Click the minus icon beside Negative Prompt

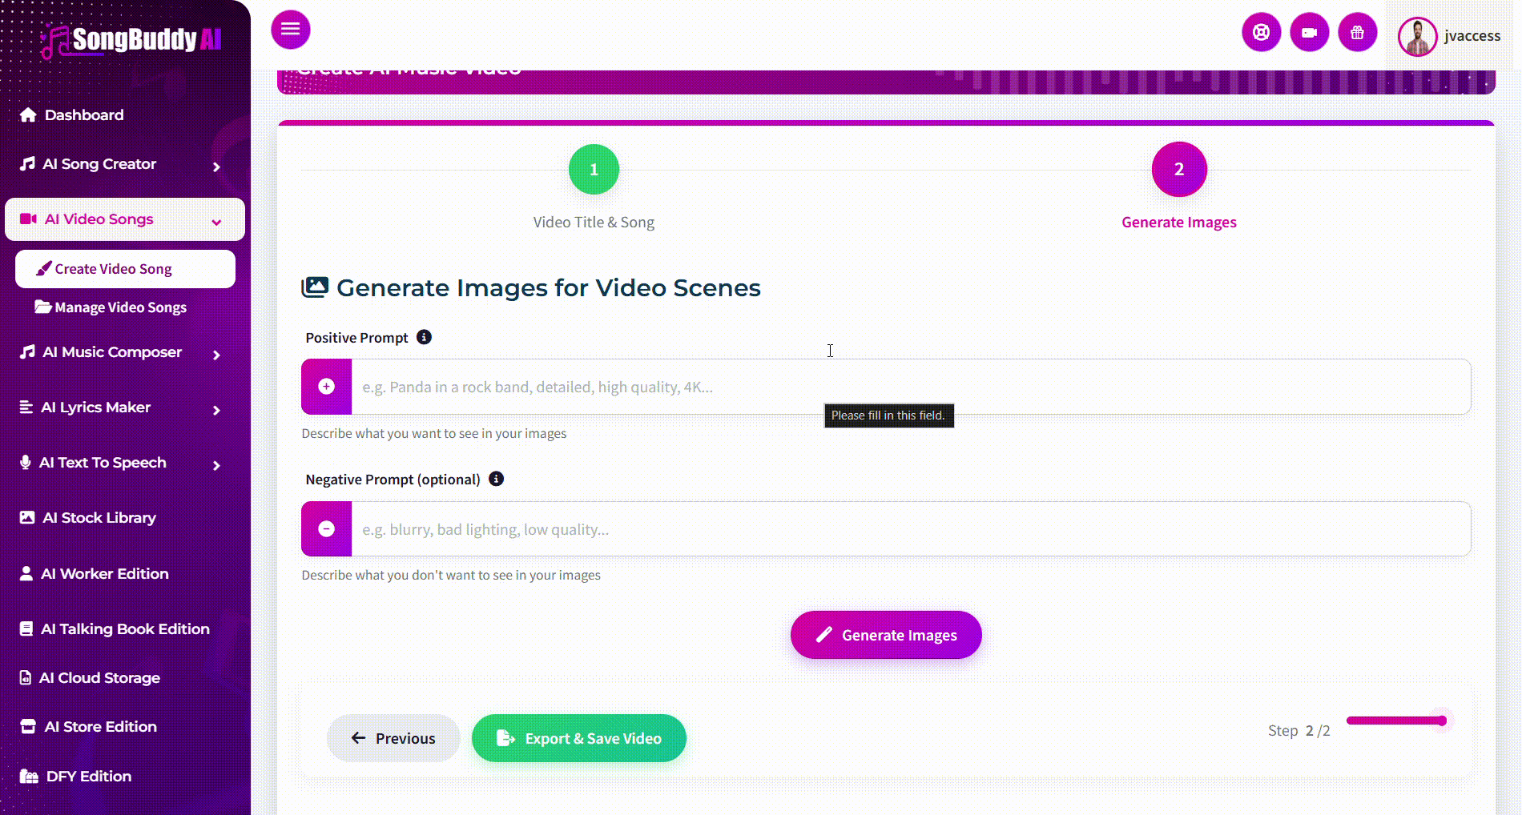(x=327, y=529)
